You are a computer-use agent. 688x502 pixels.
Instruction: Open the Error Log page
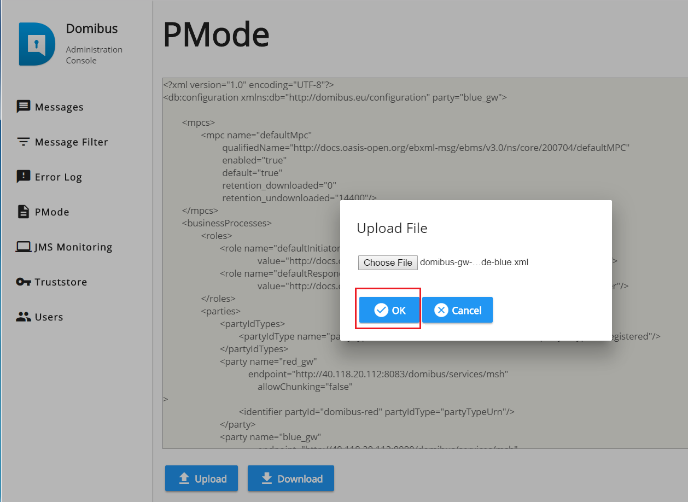pos(58,177)
